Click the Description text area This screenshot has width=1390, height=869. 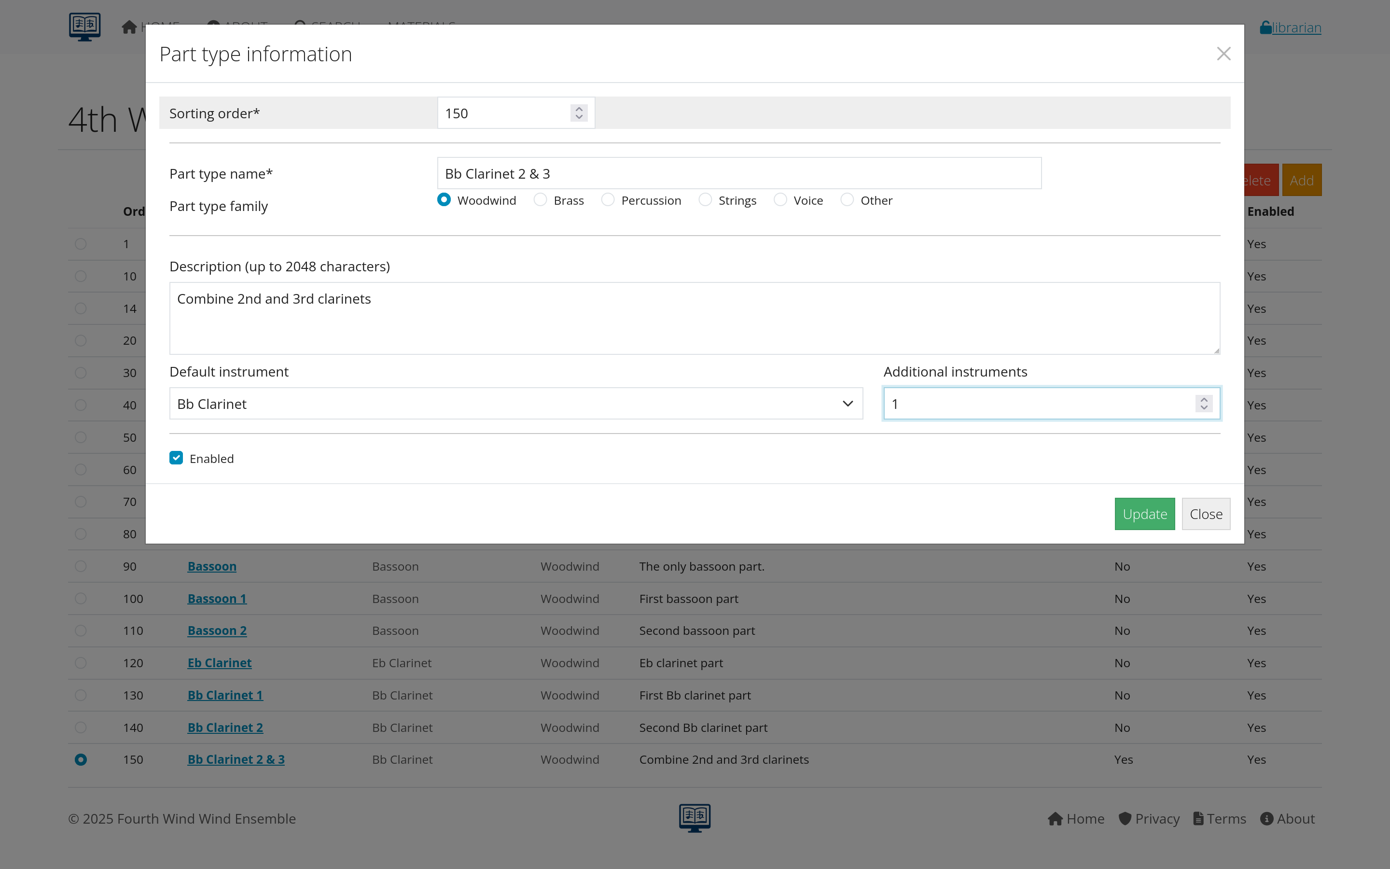pyautogui.click(x=694, y=318)
